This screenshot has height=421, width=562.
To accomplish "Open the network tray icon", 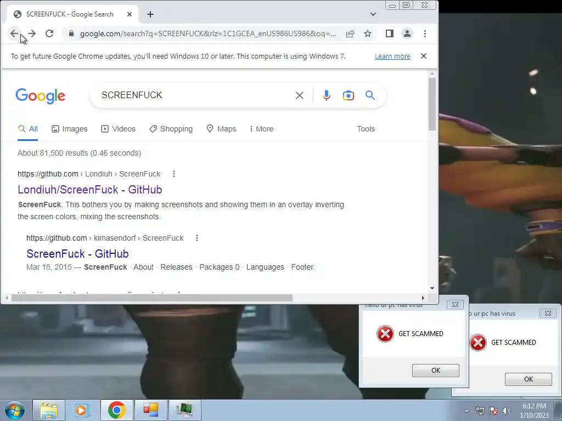I will click(x=480, y=411).
